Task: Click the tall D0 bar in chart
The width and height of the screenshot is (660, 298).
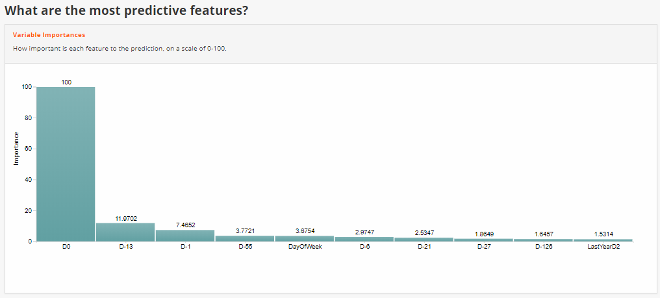Action: (66, 164)
